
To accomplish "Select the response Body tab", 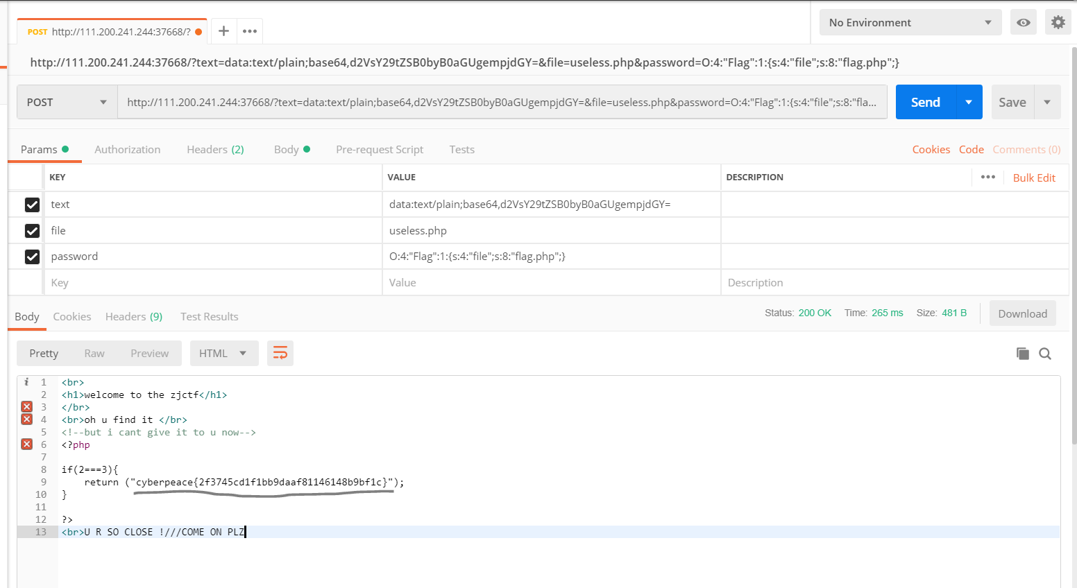I will tap(27, 316).
